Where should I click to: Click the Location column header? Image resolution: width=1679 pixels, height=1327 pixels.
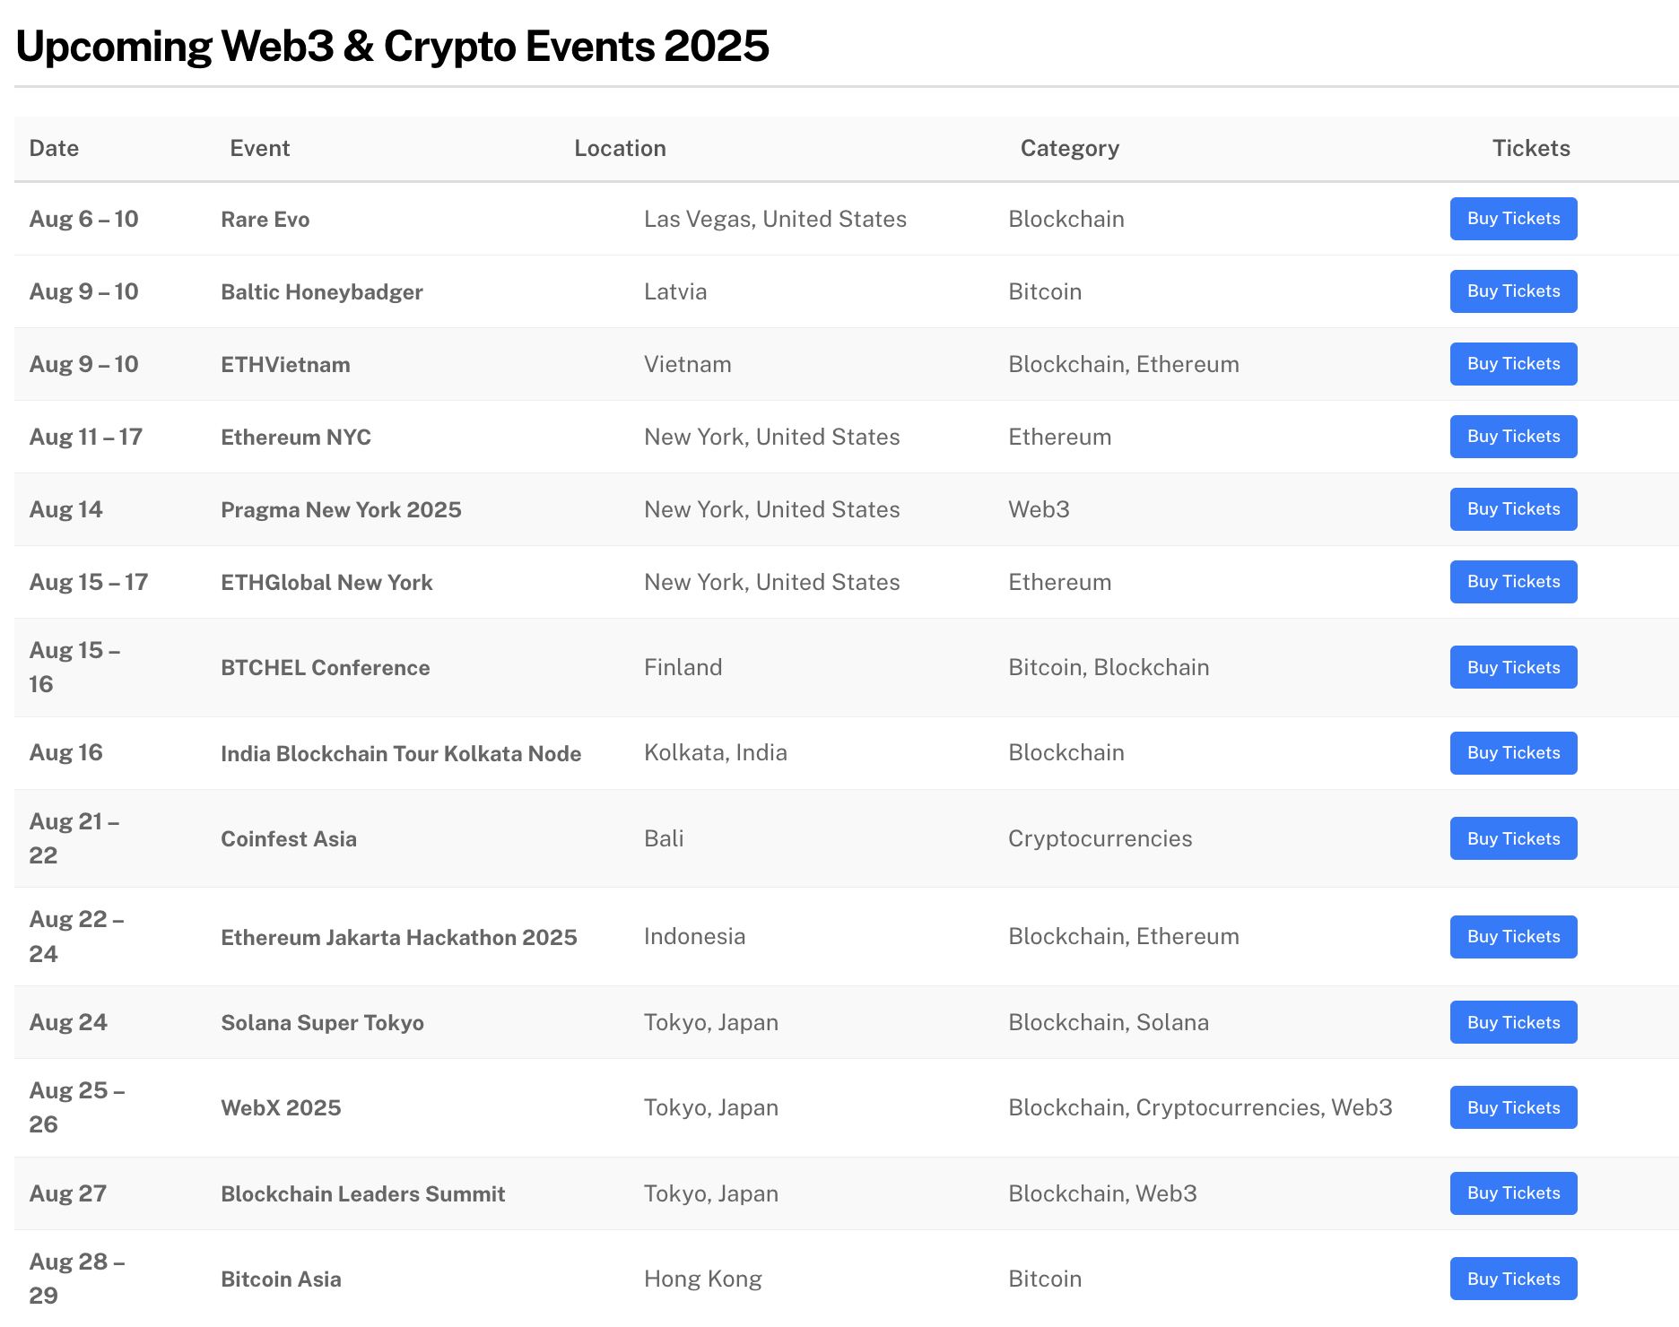coord(620,149)
